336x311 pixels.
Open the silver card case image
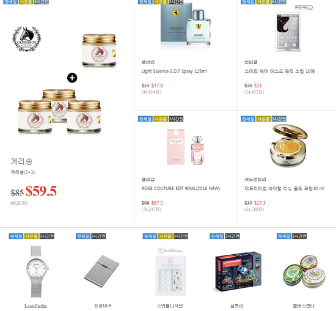point(101,271)
